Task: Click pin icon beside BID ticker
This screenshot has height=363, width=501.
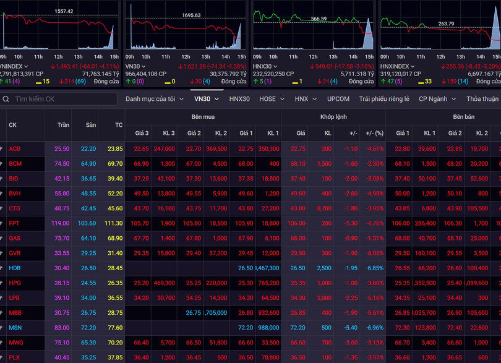Action: 2,178
